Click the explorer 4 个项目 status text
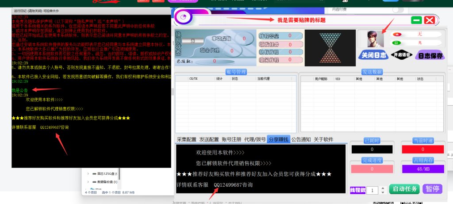 pyautogui.click(x=90, y=192)
